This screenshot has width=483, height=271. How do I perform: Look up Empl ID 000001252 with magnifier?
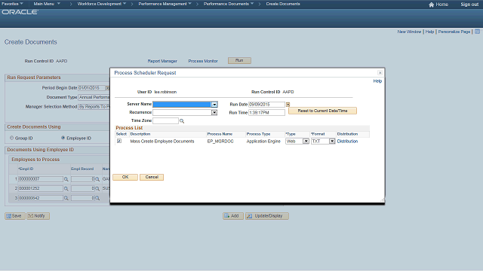tap(66, 189)
